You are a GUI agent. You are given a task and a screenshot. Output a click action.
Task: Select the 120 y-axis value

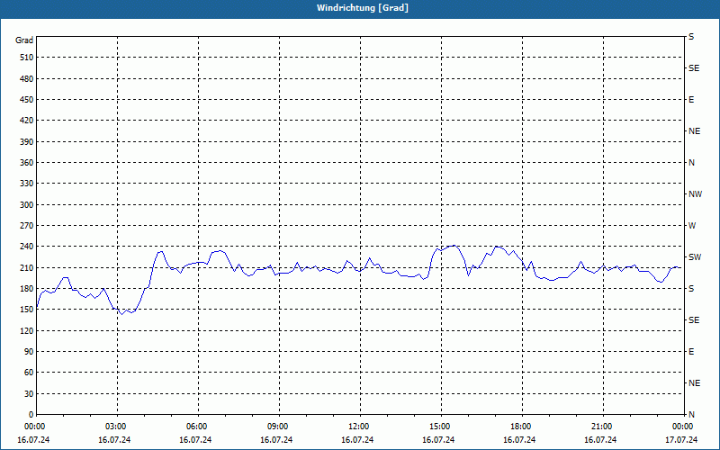[x=27, y=330]
